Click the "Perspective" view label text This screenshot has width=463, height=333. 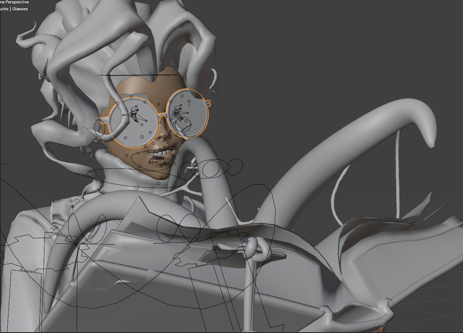(x=17, y=2)
